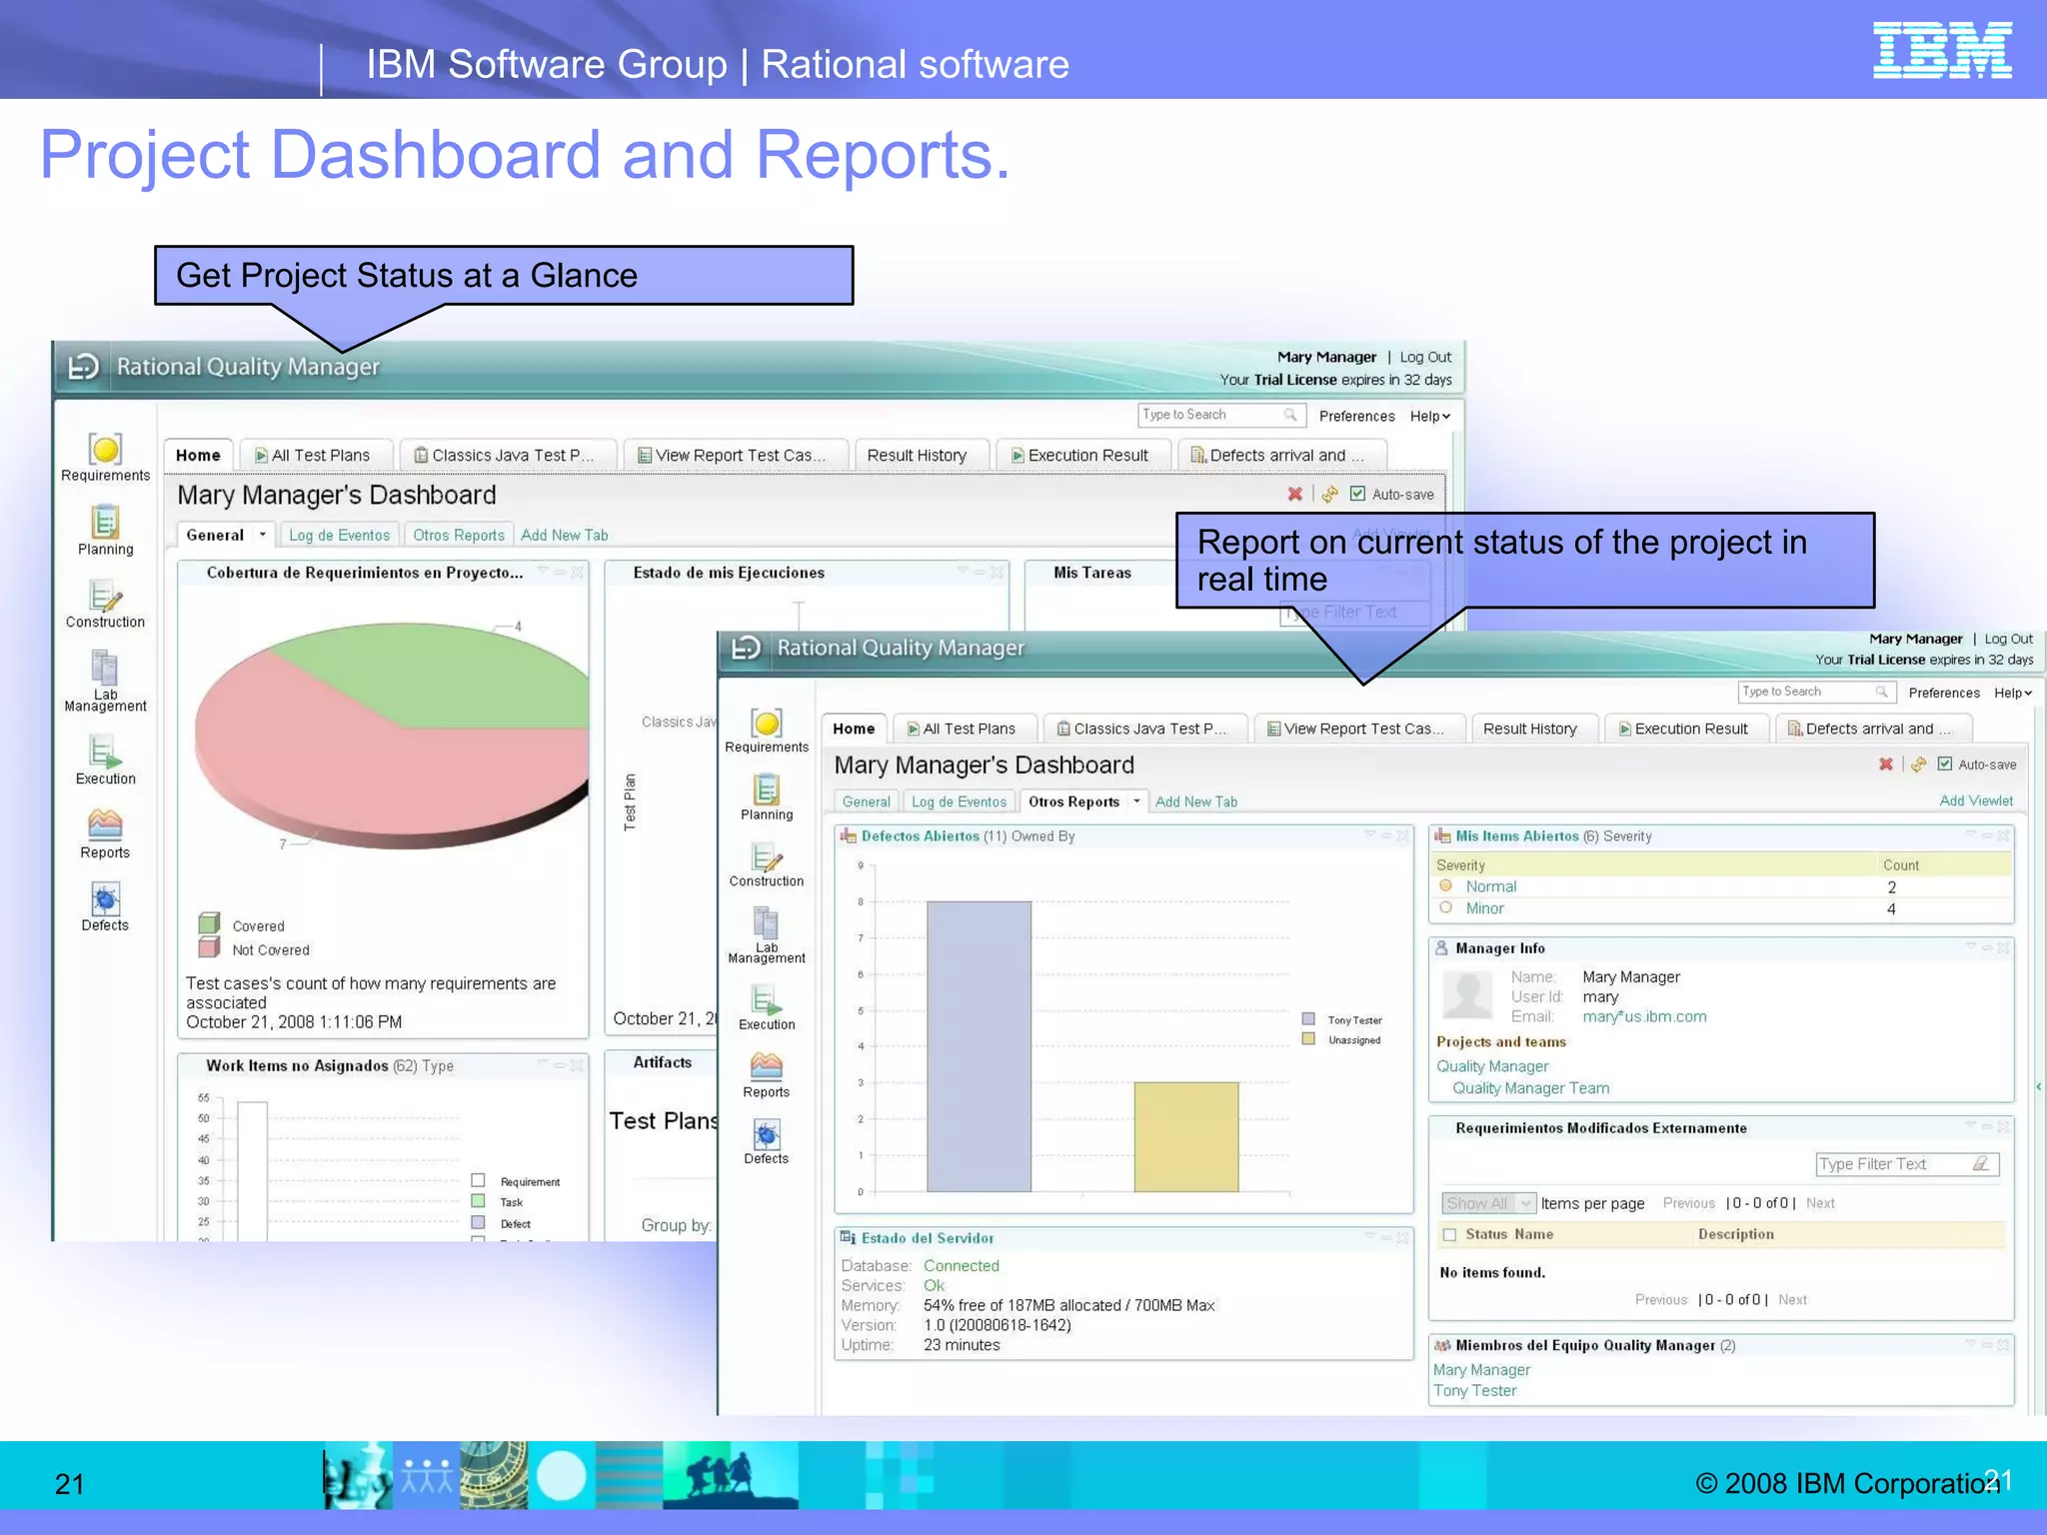Toggle Auto-save checkbox in front window
The height and width of the screenshot is (1535, 2047).
(1945, 764)
